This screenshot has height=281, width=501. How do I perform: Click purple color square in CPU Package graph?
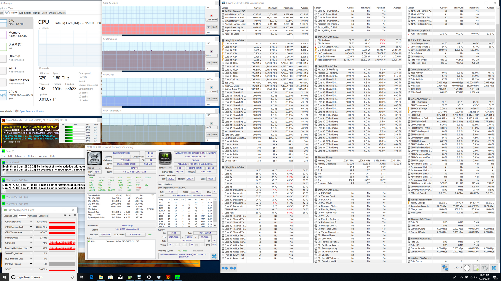[211, 52]
